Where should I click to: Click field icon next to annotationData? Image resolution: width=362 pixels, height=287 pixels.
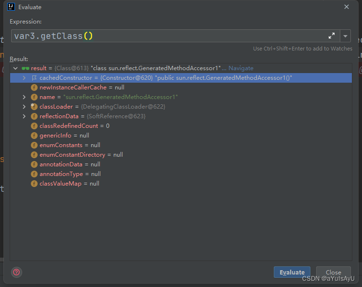(x=34, y=164)
